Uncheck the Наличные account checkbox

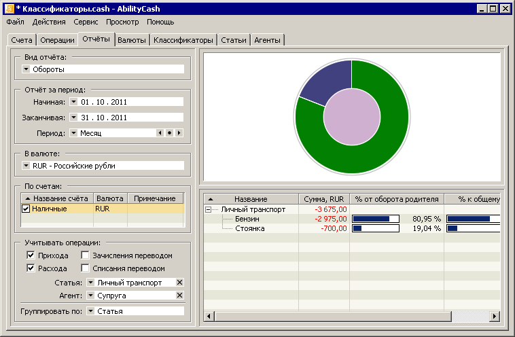click(x=26, y=209)
